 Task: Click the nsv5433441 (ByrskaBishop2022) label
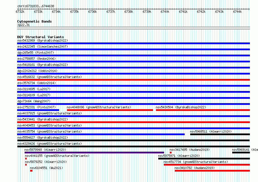[x=43, y=119]
